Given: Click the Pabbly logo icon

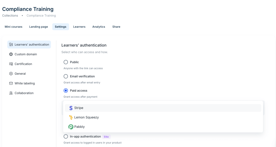Looking at the screenshot, I should 71,127.
